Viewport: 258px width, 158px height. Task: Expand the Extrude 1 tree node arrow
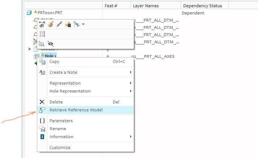[30, 49]
